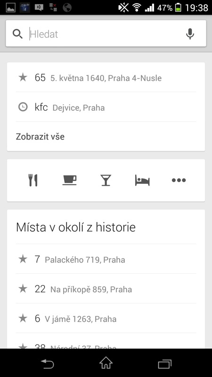Select recent search kfc Dejvice, Praha
The width and height of the screenshot is (212, 377).
point(106,107)
